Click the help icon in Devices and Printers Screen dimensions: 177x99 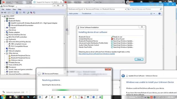(x=159, y=13)
